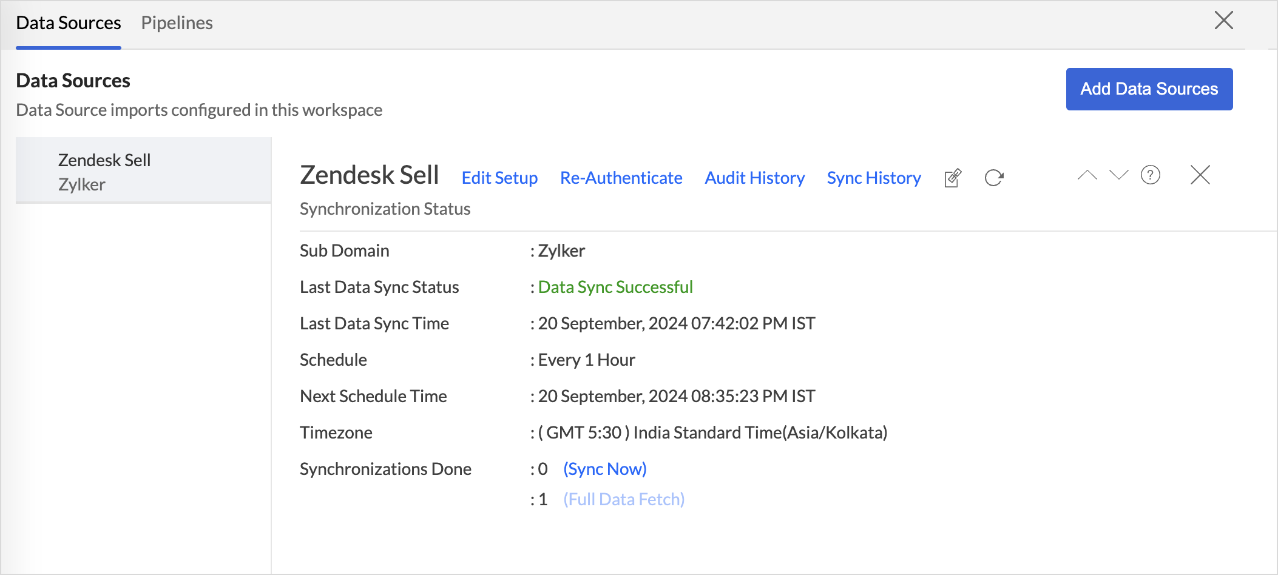Select Zendesk Sell Zylker in the source list
The height and width of the screenshot is (575, 1278).
click(143, 172)
